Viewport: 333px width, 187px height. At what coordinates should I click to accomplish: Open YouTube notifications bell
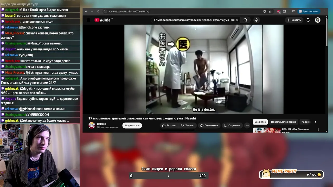point(308,20)
